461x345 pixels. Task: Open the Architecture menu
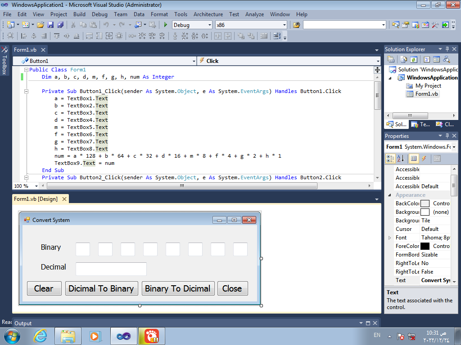[208, 14]
